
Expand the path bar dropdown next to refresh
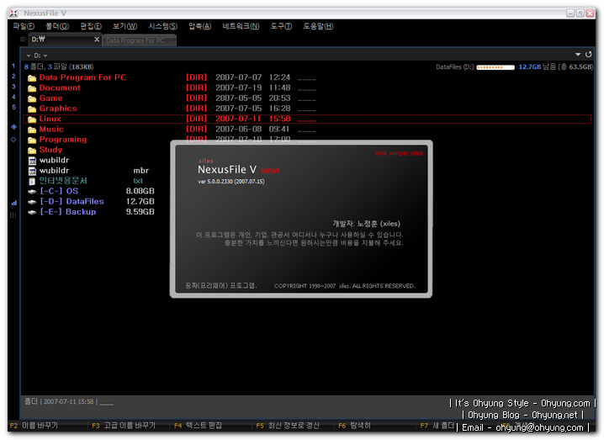[x=577, y=55]
